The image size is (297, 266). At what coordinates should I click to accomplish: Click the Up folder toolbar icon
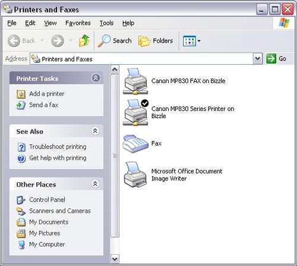click(x=84, y=40)
